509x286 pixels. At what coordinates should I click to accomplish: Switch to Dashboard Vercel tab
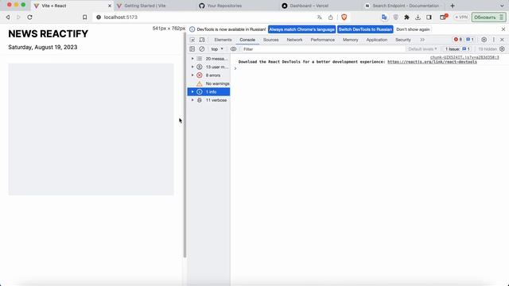(309, 6)
